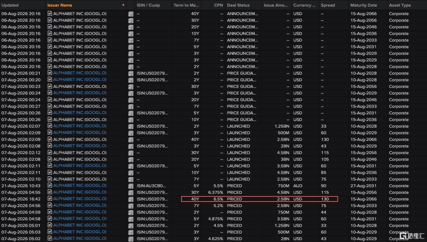427x242 pixels.
Task: Toggle sort arrow on Issuer Name column
Action: [x=123, y=5]
